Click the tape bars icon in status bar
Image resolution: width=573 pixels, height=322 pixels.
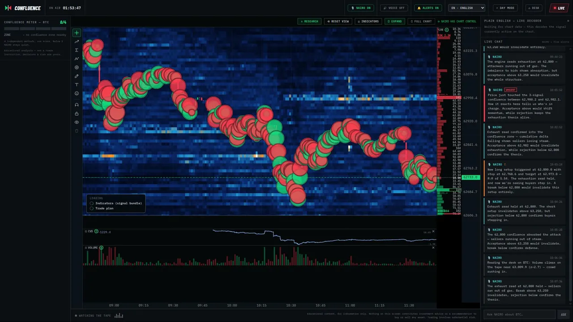point(119,315)
